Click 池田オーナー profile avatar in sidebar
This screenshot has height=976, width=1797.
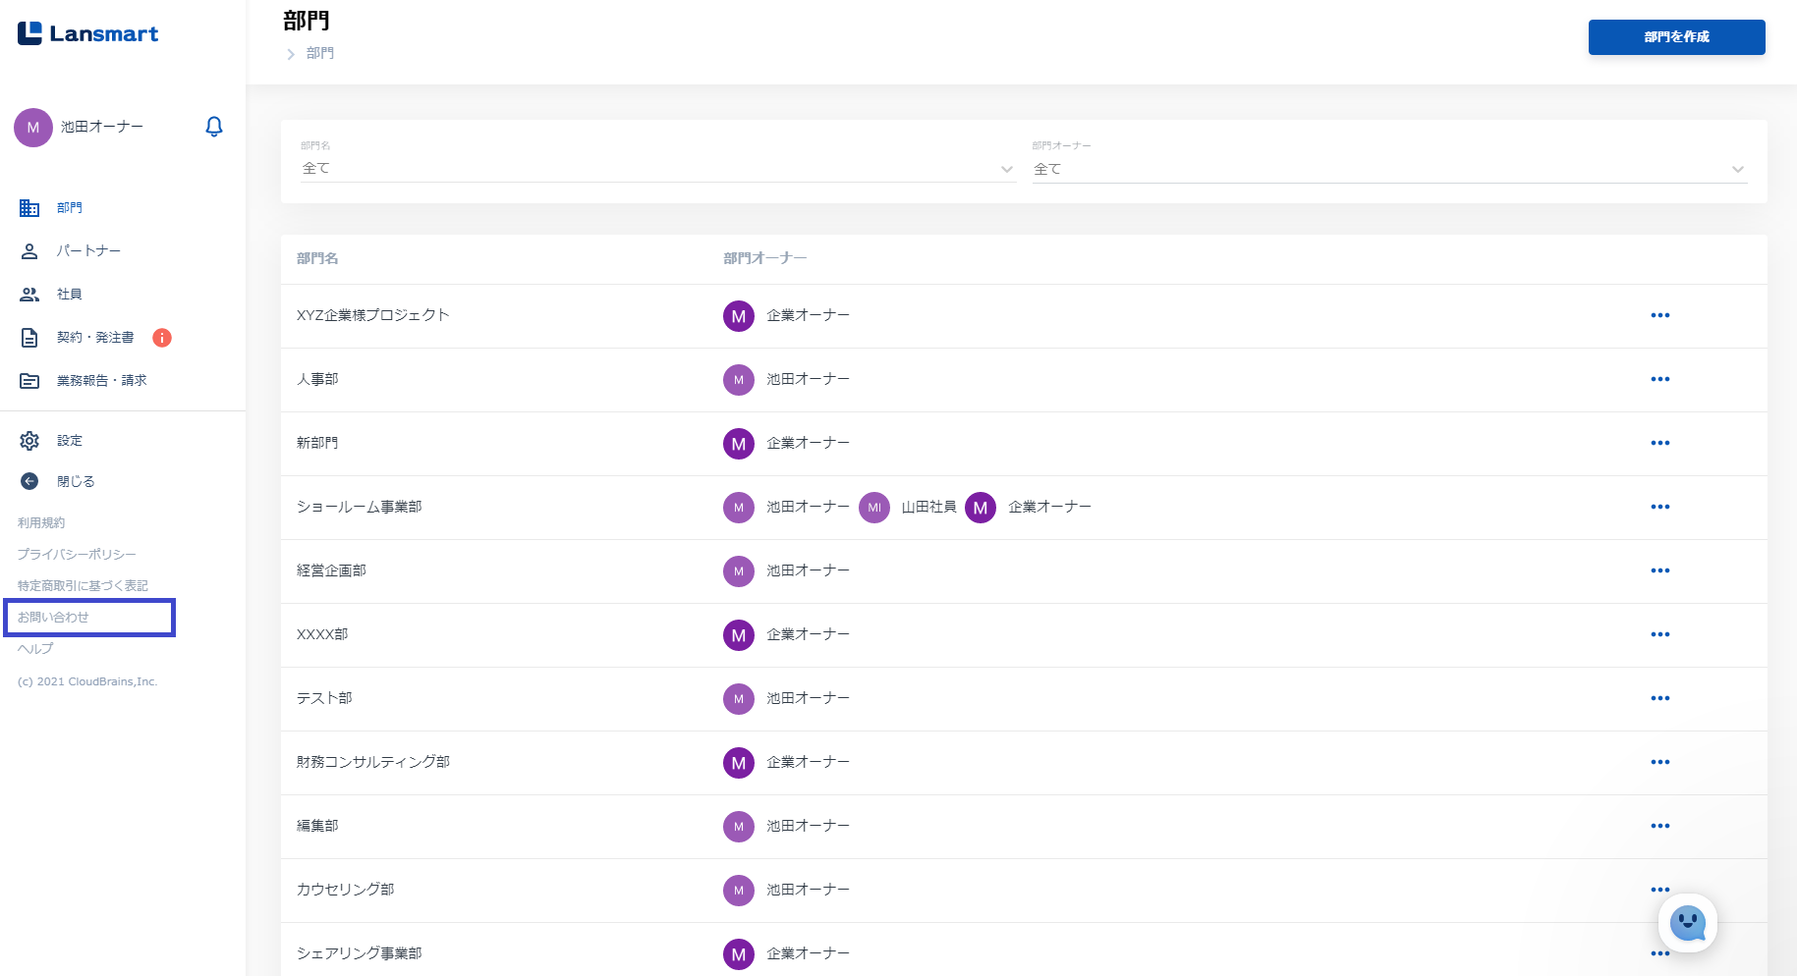pyautogui.click(x=33, y=128)
